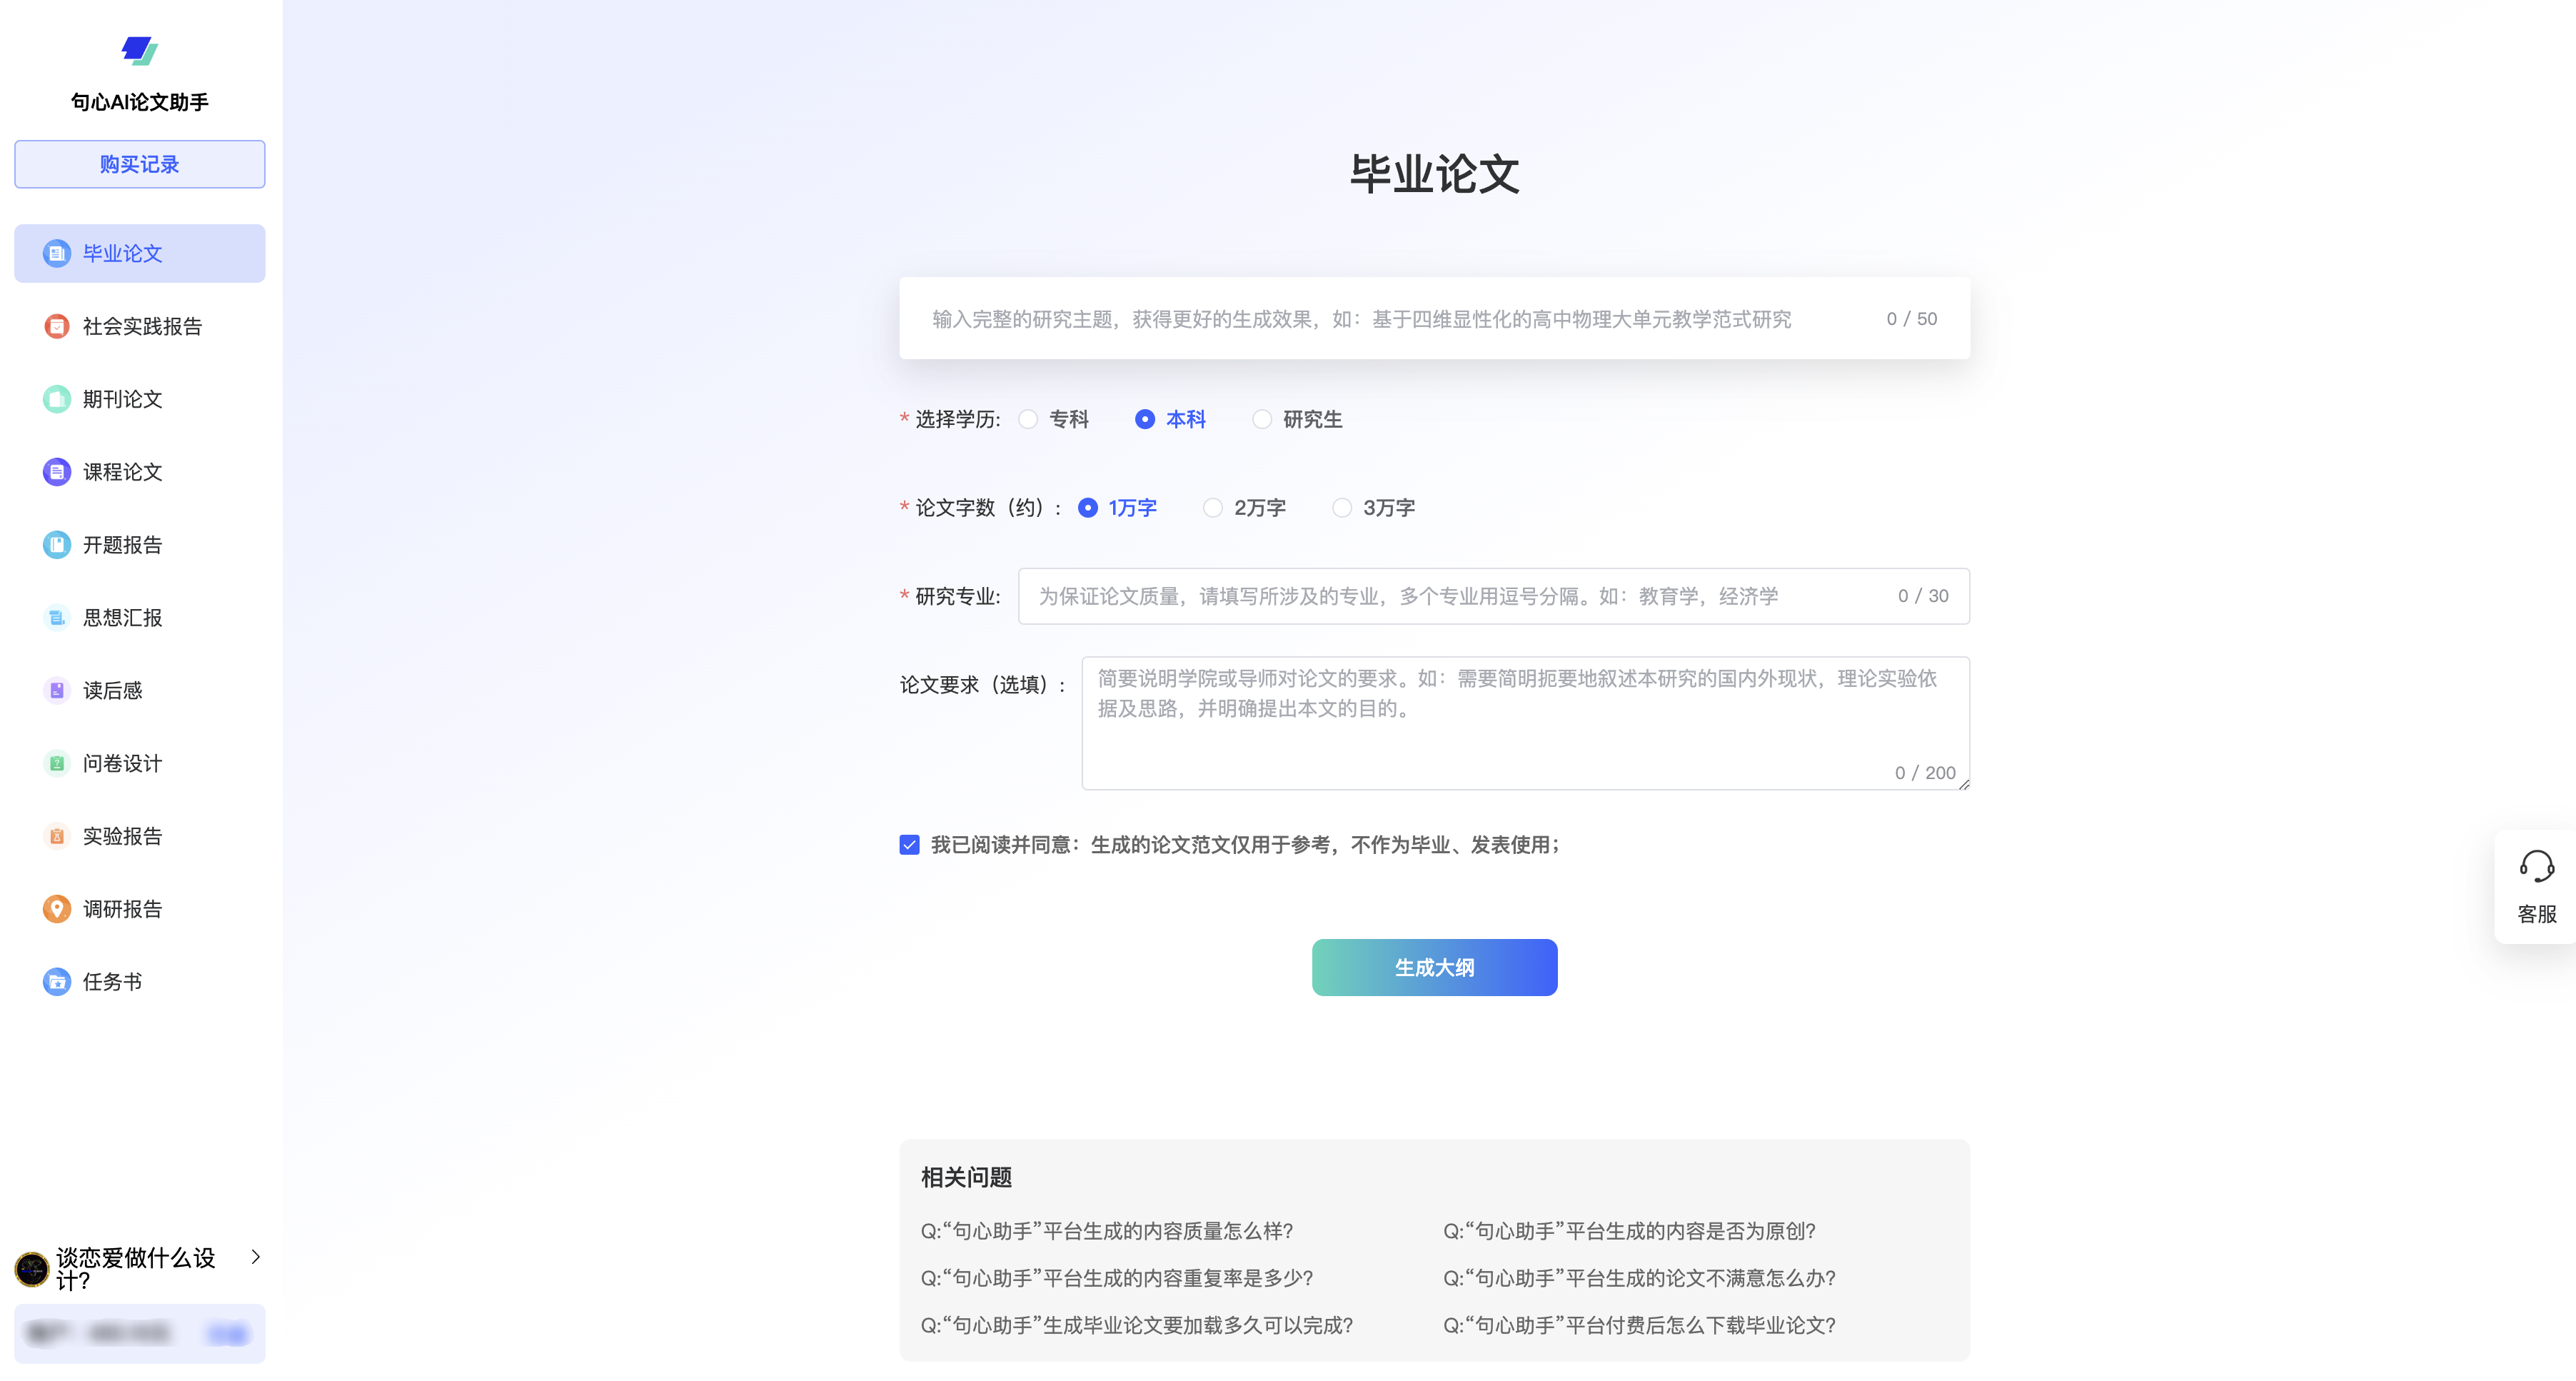Image resolution: width=2576 pixels, height=1381 pixels.
Task: Open the 期刊论文 menu item
Action: click(x=140, y=399)
